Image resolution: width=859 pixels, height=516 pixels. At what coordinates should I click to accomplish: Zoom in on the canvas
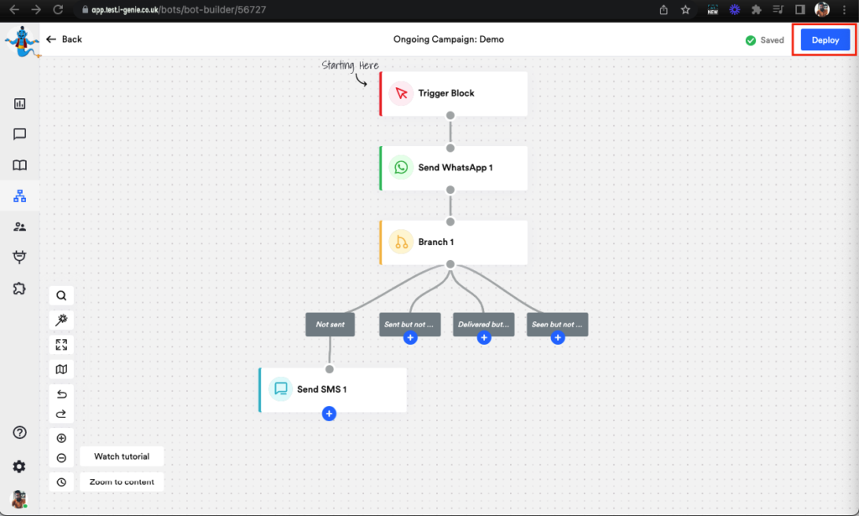click(x=61, y=438)
